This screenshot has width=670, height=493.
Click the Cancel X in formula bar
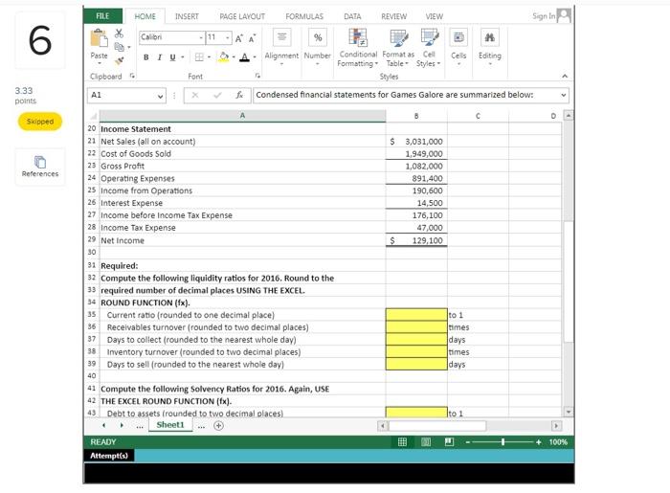point(195,96)
